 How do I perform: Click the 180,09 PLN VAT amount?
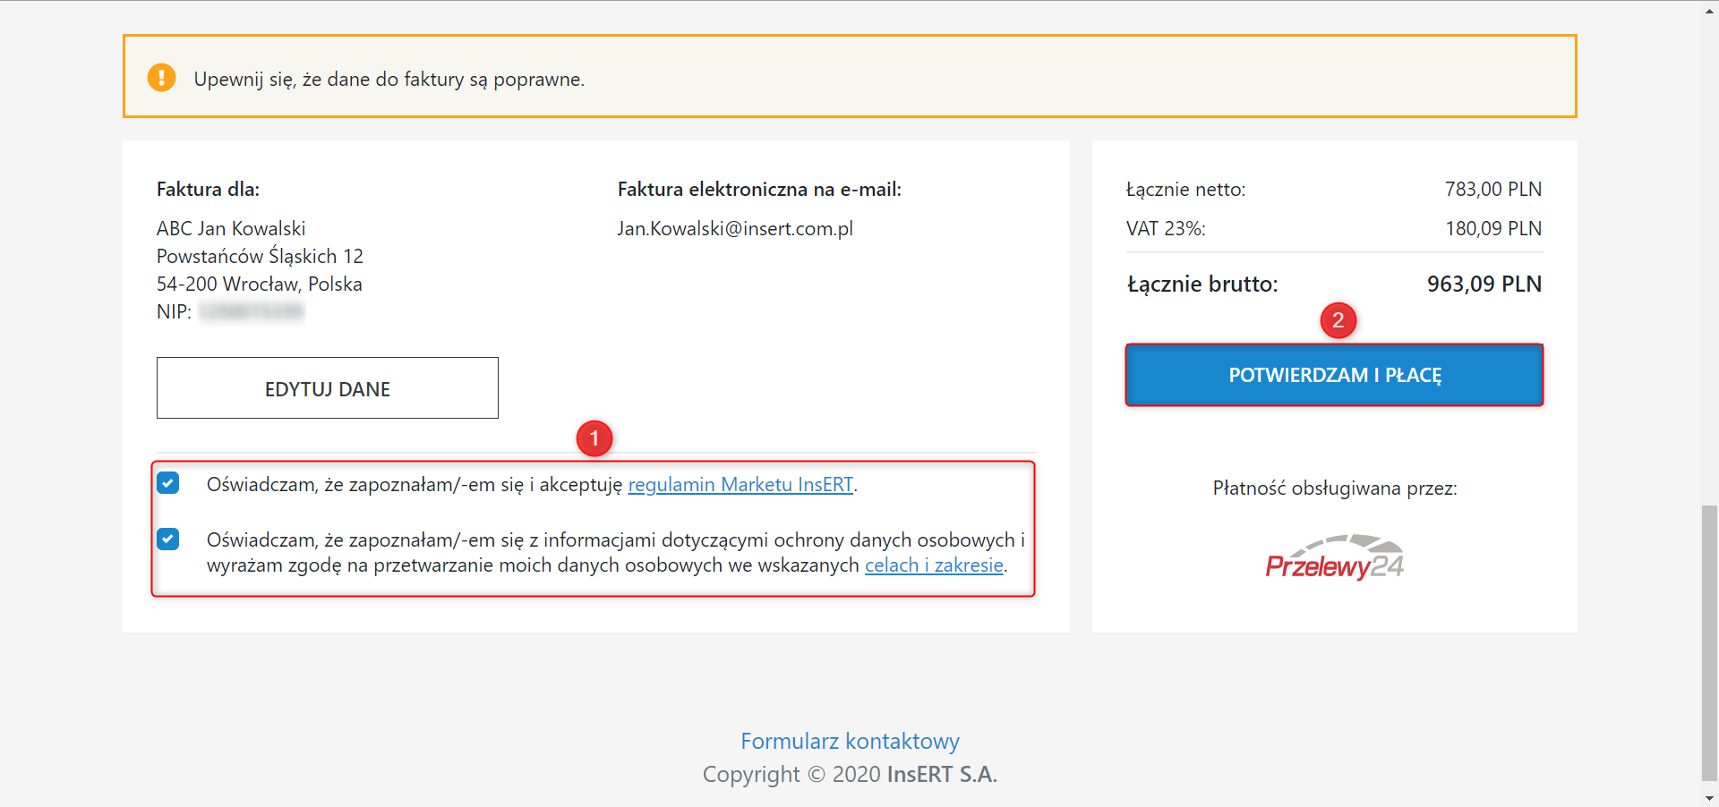click(x=1492, y=229)
